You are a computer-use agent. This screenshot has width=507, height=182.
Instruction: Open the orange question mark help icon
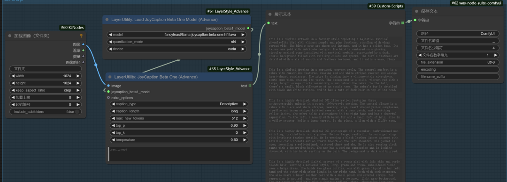point(81,36)
